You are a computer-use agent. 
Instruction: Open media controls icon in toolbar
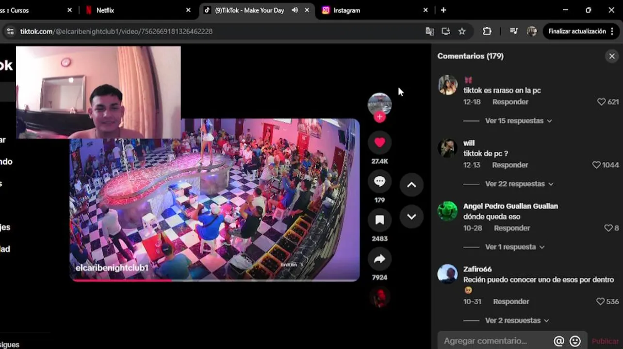point(514,32)
